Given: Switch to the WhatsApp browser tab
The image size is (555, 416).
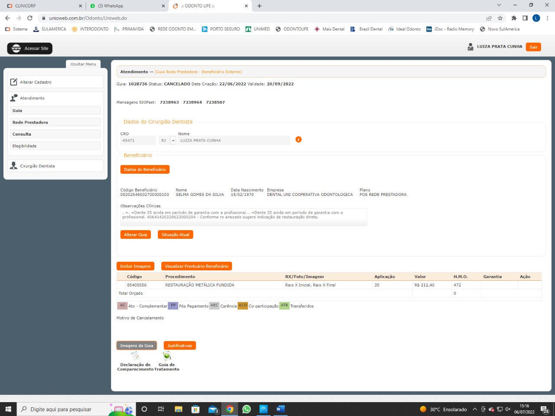Looking at the screenshot, I should 127,6.
